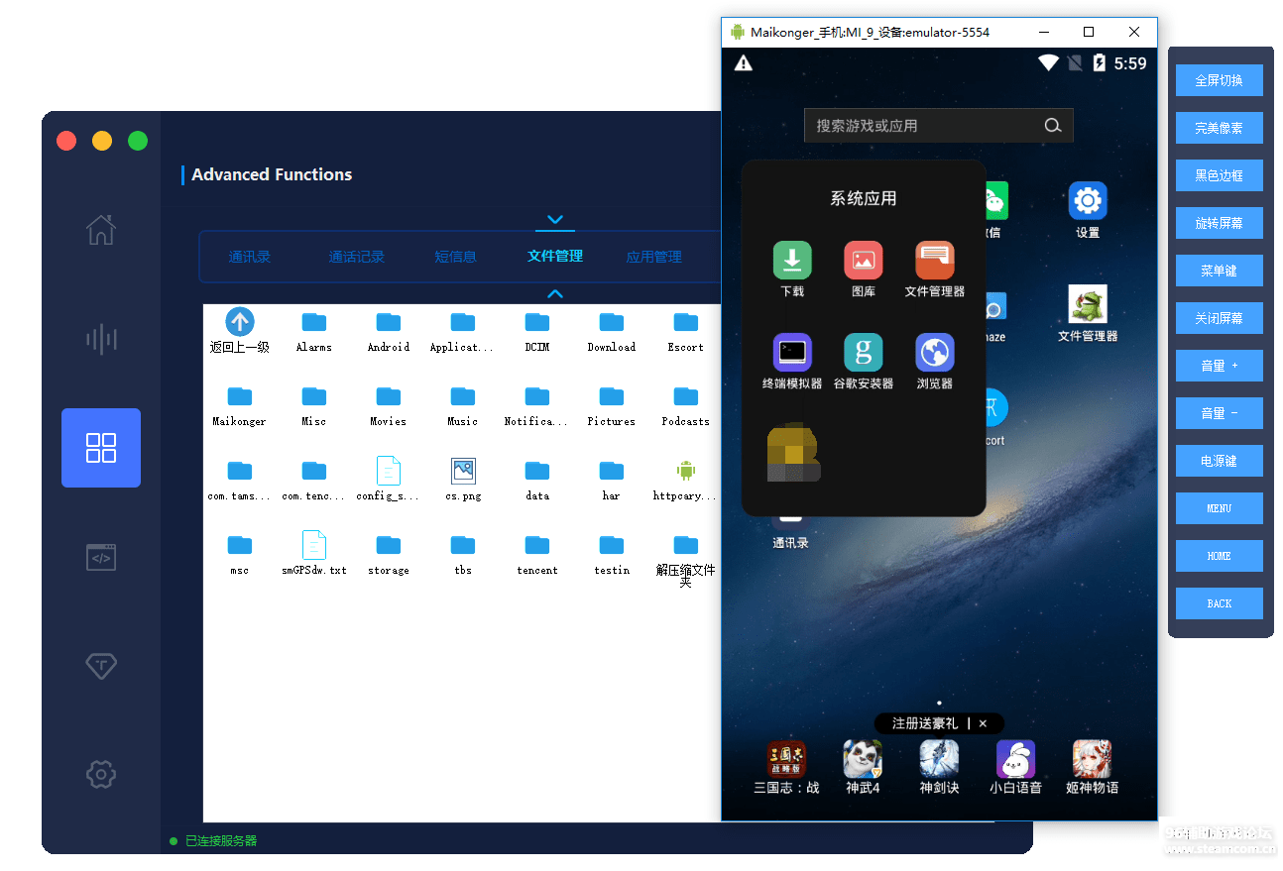
Task: Toggle 关闭屏幕 screen off button
Action: pos(1219,318)
